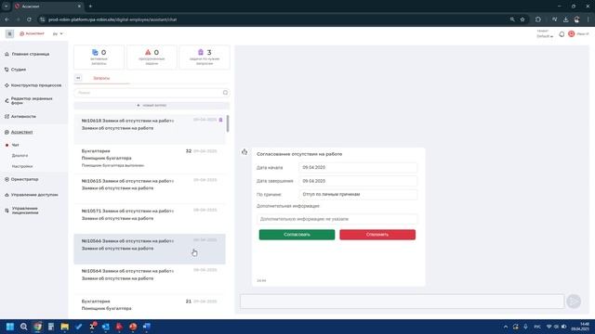
Task: Open a new browser tab
Action: tap(90, 6)
